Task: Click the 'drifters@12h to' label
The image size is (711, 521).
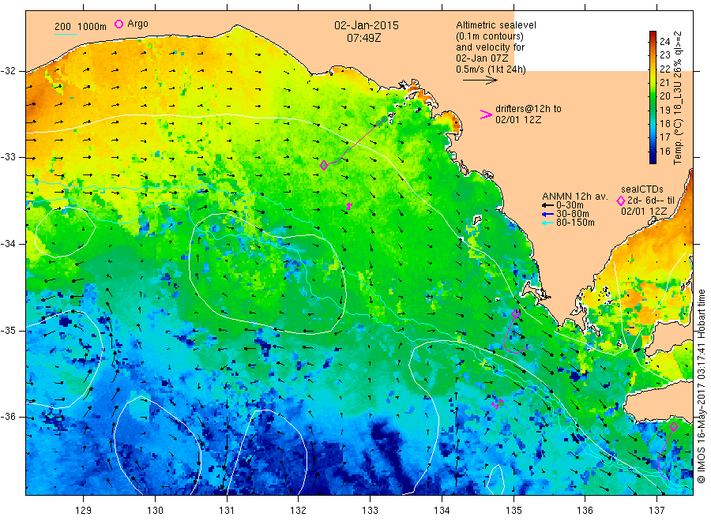Action: pos(529,109)
